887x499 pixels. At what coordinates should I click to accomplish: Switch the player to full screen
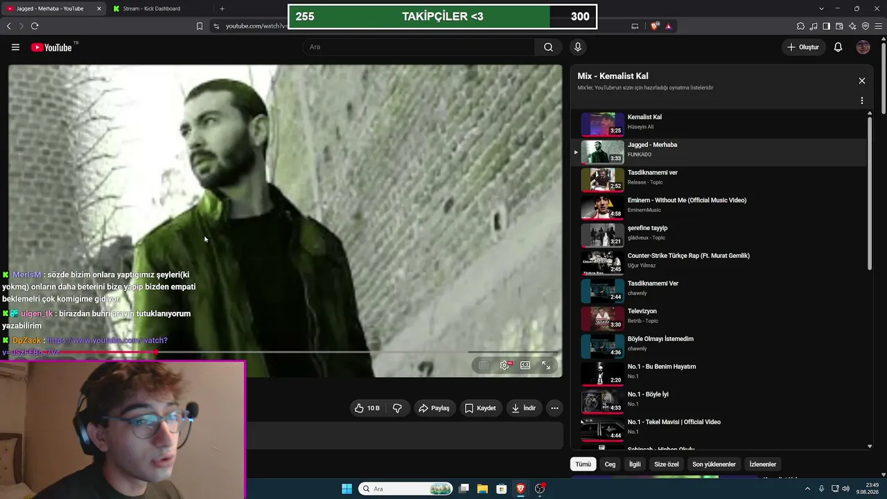546,365
